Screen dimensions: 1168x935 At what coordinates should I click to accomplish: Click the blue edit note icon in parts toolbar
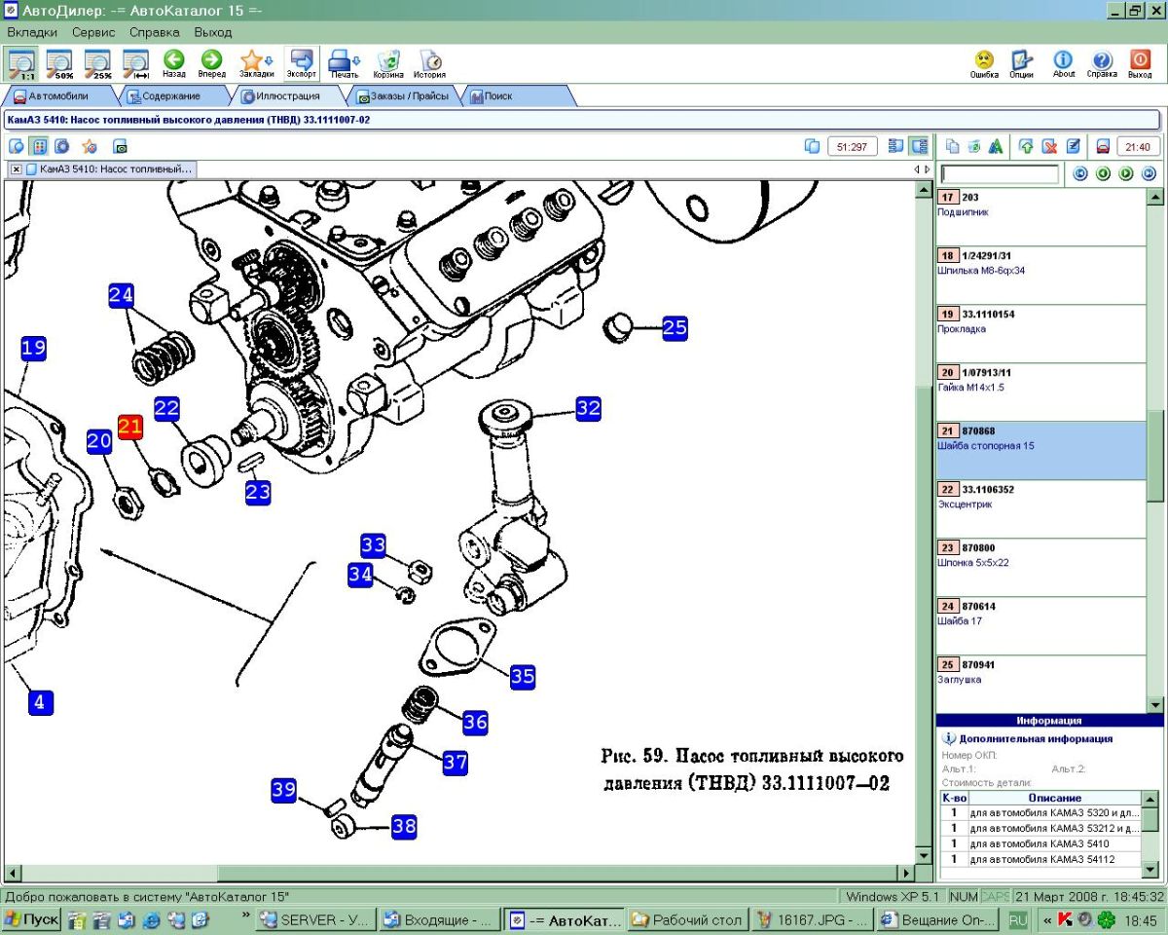1073,146
